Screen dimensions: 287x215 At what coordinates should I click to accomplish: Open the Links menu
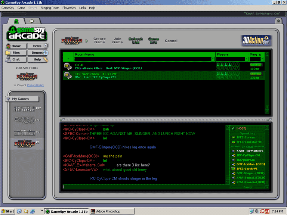coord(83,8)
